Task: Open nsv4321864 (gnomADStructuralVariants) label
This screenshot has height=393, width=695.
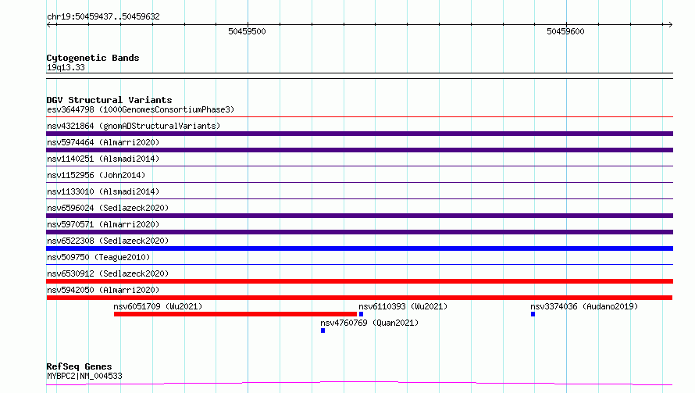Action: [x=134, y=126]
